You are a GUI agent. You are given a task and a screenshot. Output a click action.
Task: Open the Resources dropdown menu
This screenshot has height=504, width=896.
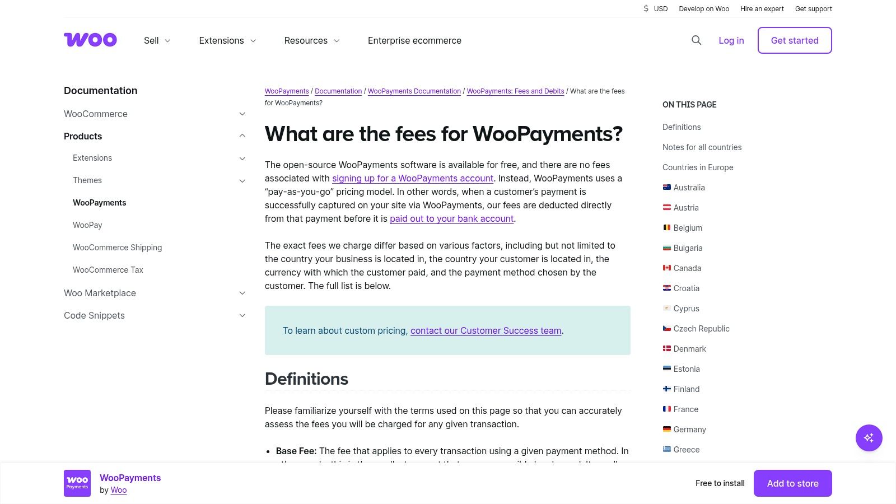click(x=312, y=40)
